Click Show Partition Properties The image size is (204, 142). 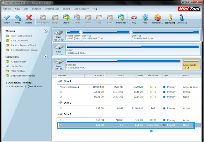point(23,76)
